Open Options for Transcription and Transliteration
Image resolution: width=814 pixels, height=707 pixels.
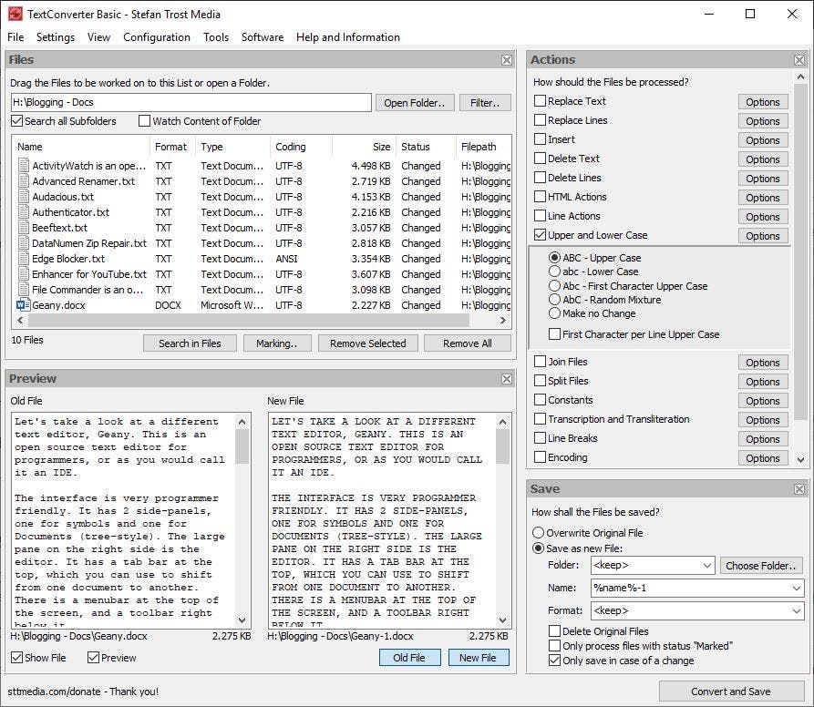[x=763, y=420]
